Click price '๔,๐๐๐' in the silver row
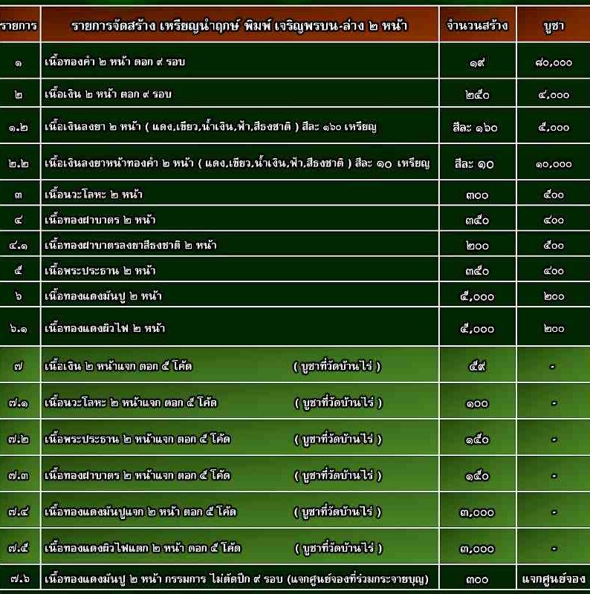 point(554,94)
